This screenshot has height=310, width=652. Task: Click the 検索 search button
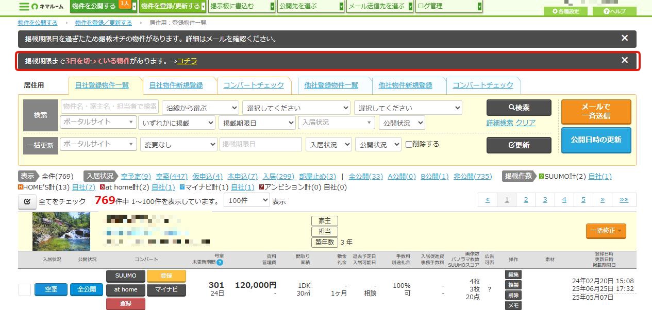coord(519,108)
